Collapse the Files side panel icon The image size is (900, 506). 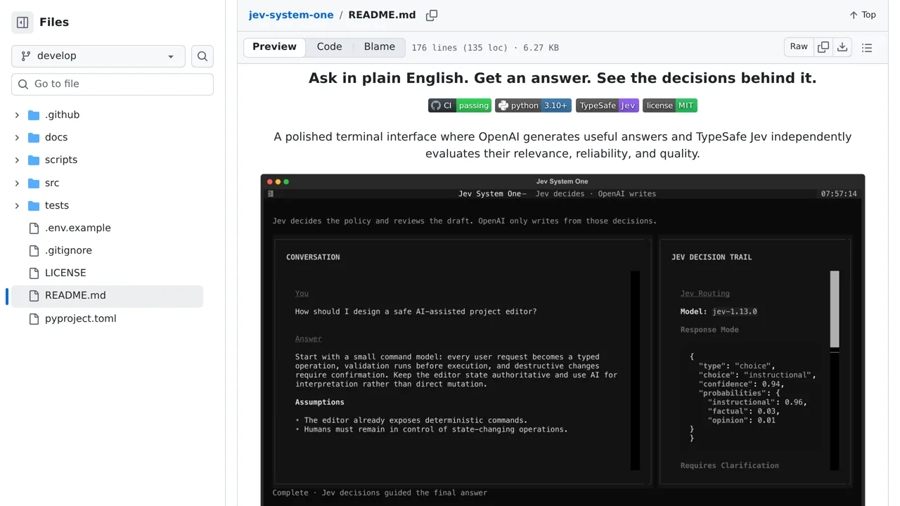pos(22,22)
